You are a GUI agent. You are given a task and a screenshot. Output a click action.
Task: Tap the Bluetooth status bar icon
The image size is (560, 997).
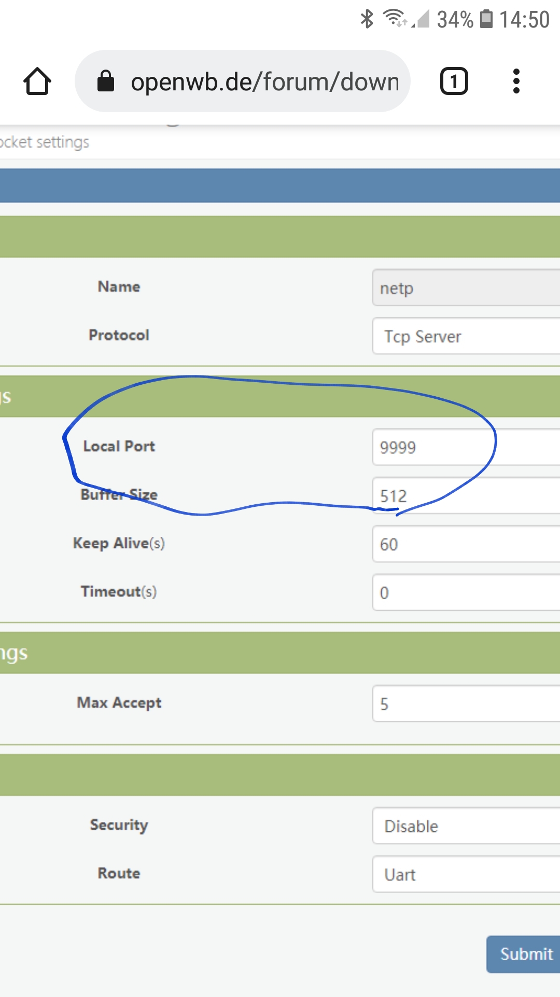point(367,19)
